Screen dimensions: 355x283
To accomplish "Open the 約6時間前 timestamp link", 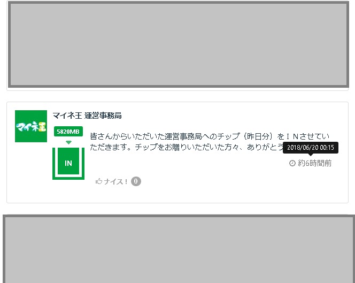I will click(314, 163).
